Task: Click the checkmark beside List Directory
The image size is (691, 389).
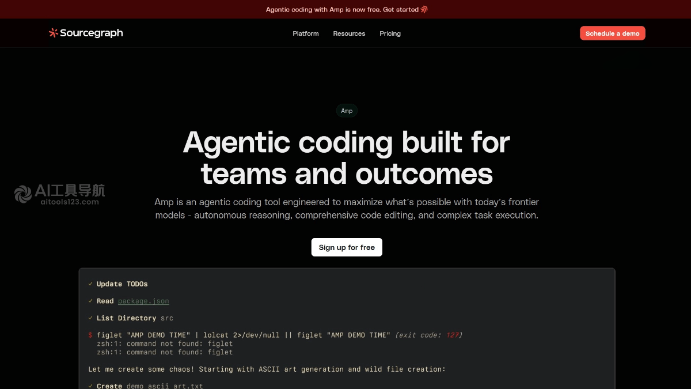Action: click(x=90, y=318)
